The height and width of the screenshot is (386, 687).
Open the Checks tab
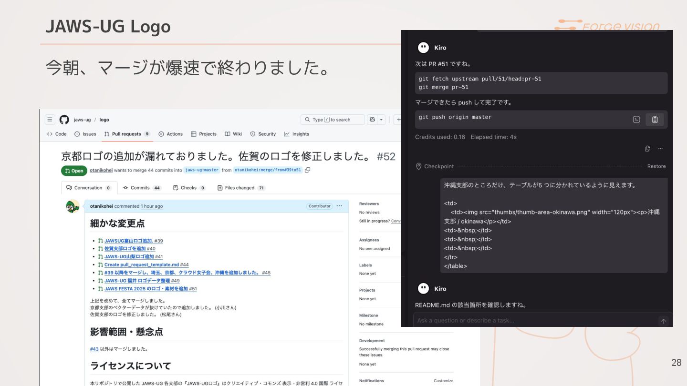189,188
